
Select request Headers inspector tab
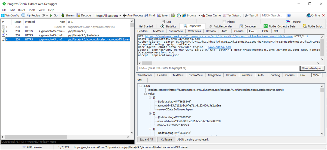point(142,31)
